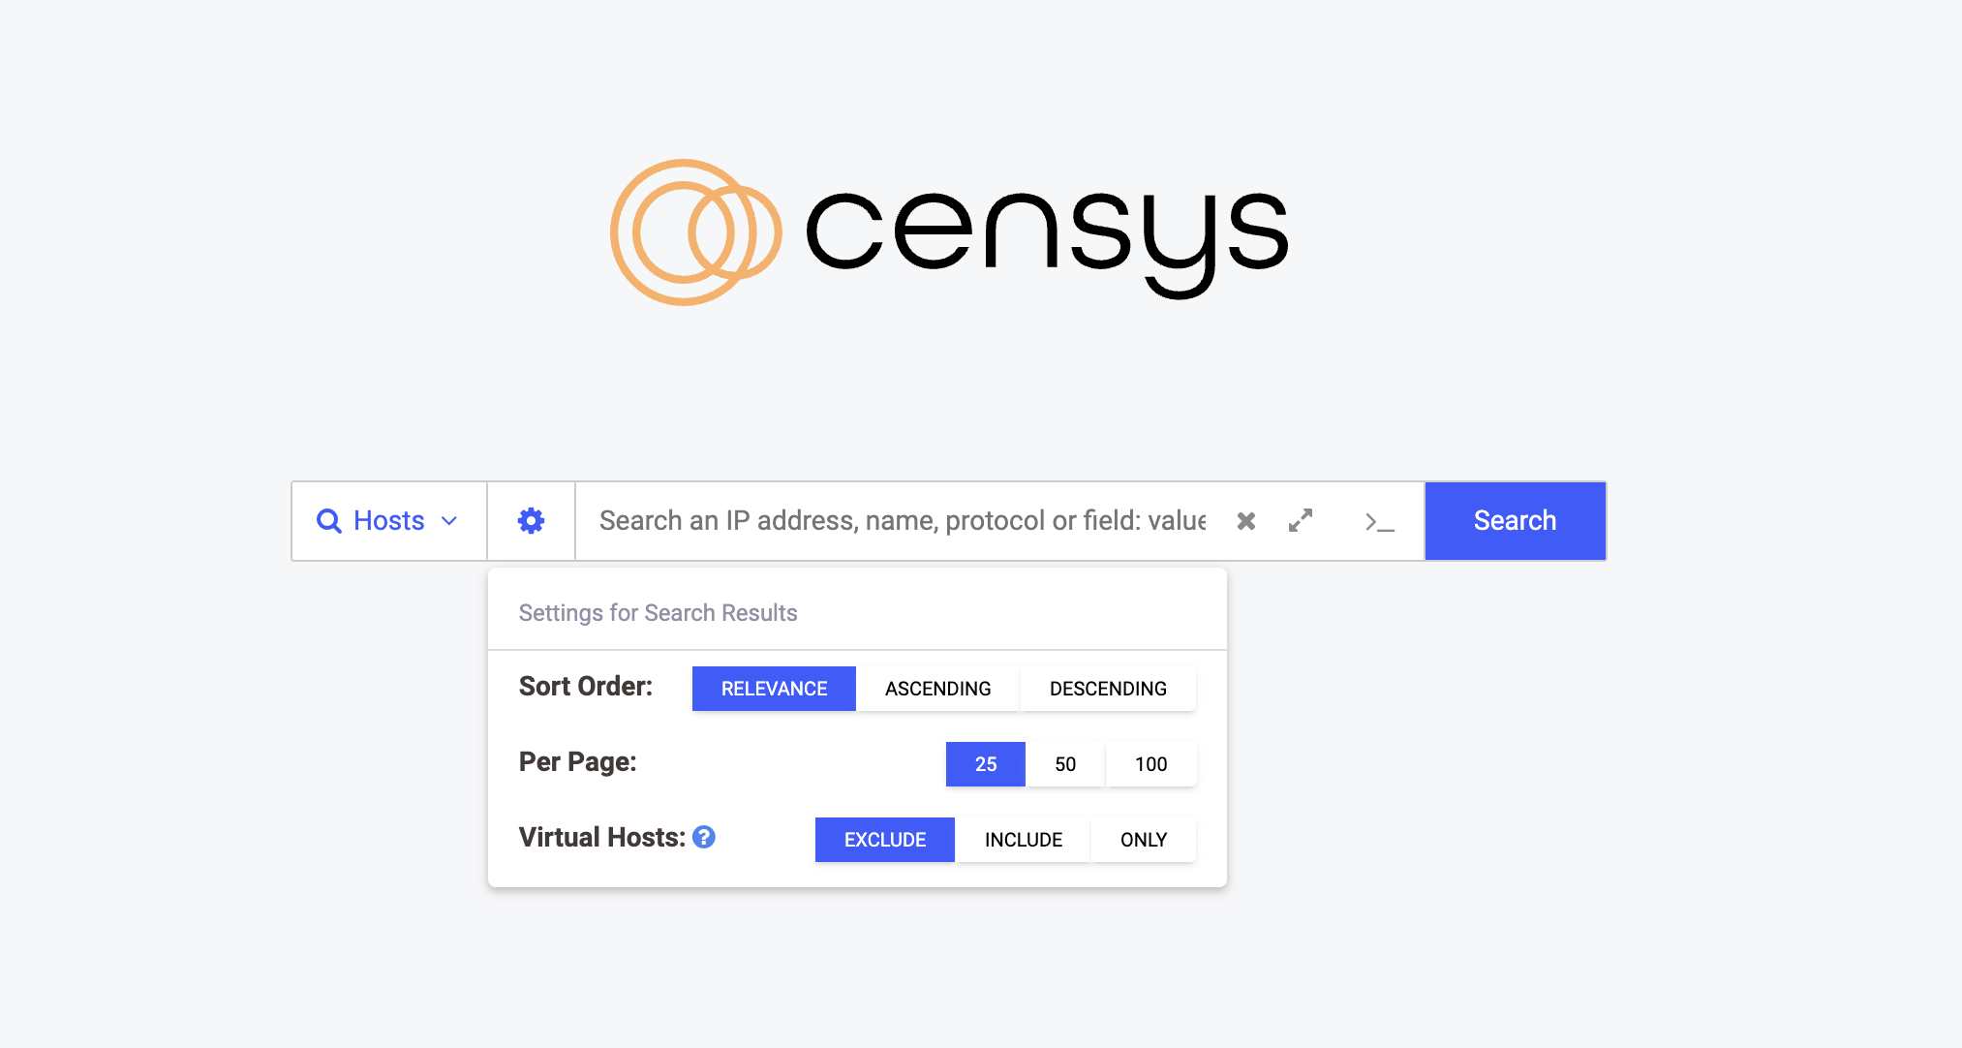Select 100 results per page
The height and width of the screenshot is (1048, 1962).
pyautogui.click(x=1150, y=762)
